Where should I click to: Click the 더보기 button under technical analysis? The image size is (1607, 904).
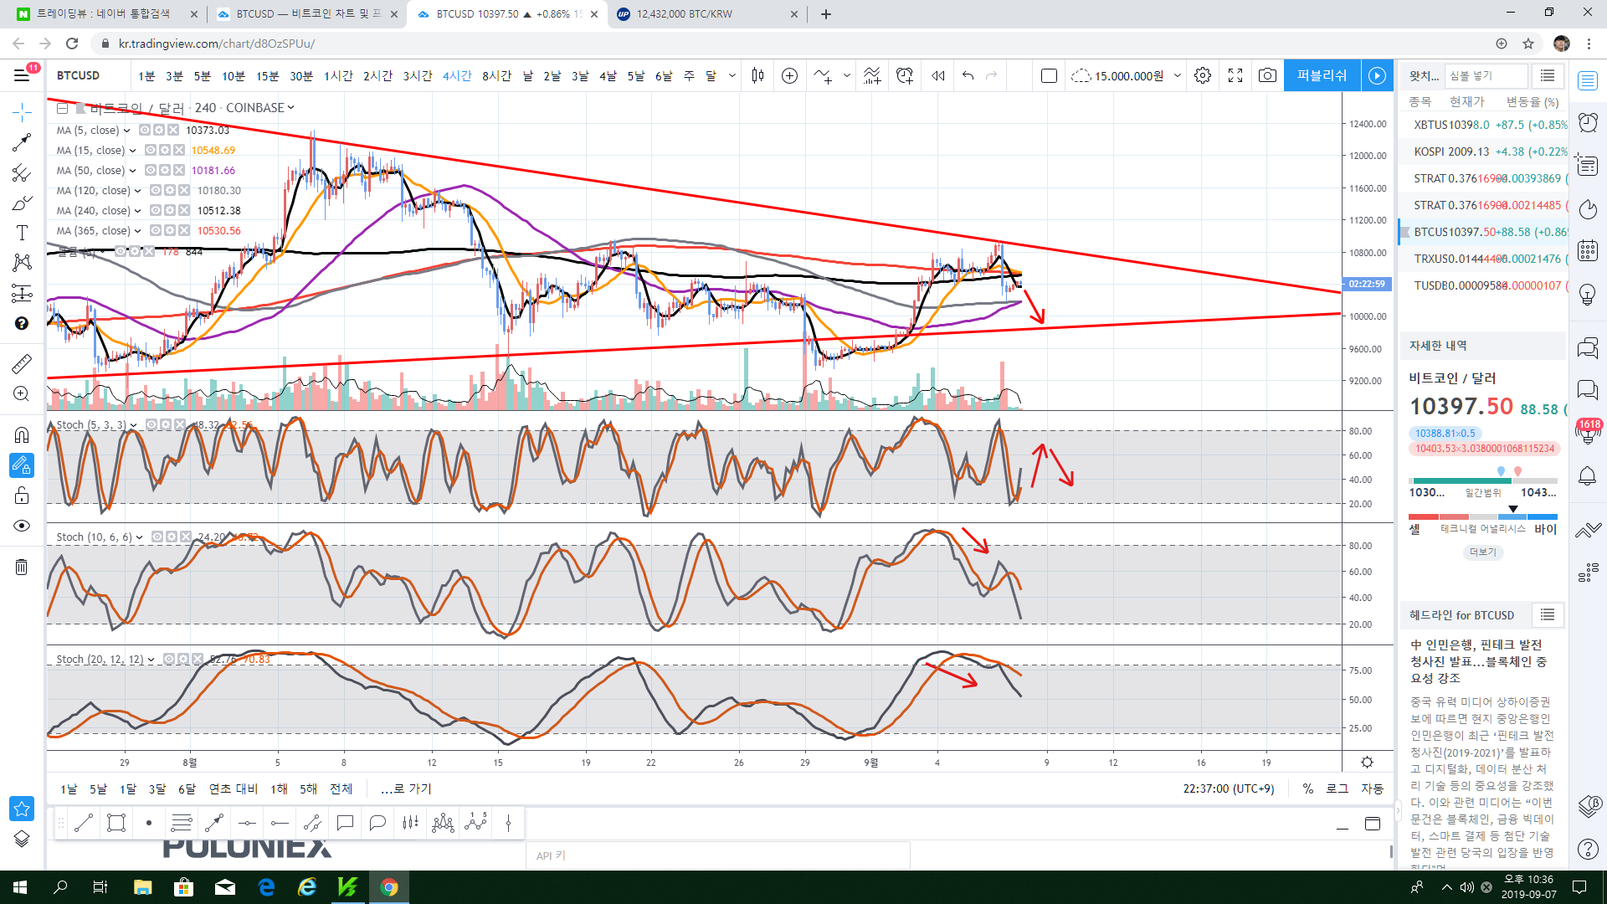click(1482, 552)
